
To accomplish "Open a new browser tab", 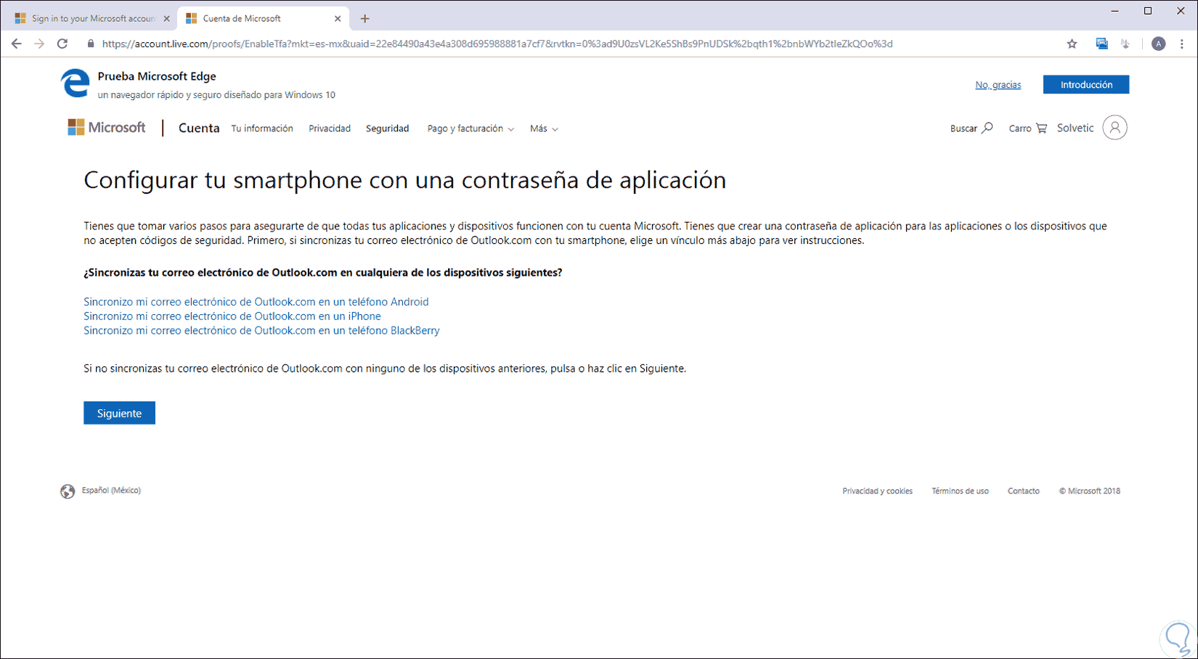I will pyautogui.click(x=364, y=19).
